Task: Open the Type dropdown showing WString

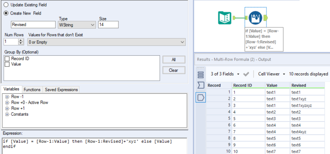Action: (x=77, y=25)
